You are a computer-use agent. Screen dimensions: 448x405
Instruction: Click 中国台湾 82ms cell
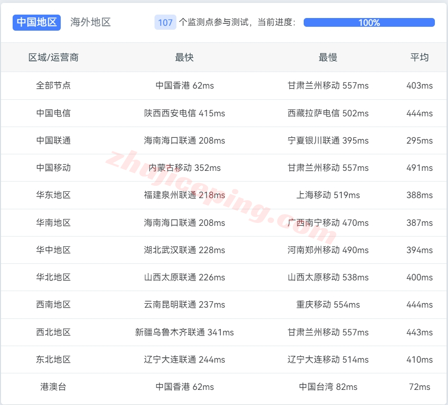coord(328,387)
